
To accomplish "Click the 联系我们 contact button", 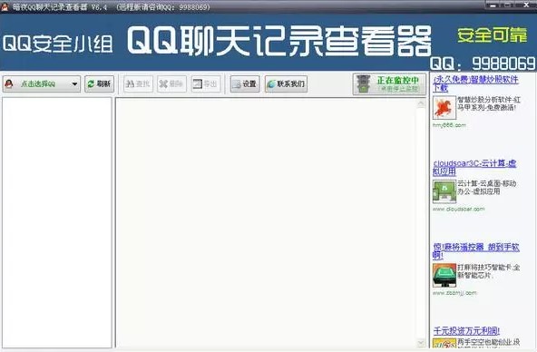I will coord(286,83).
